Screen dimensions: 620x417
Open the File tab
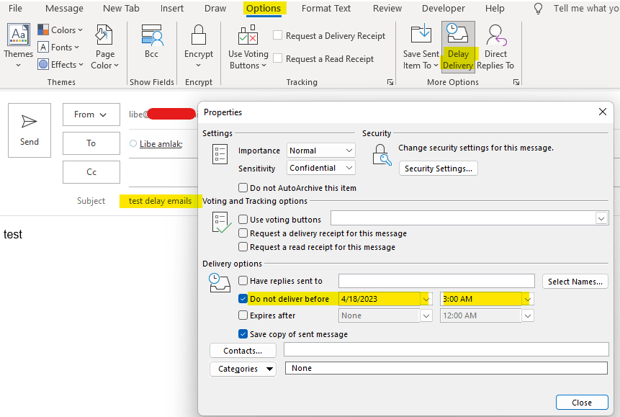[15, 9]
